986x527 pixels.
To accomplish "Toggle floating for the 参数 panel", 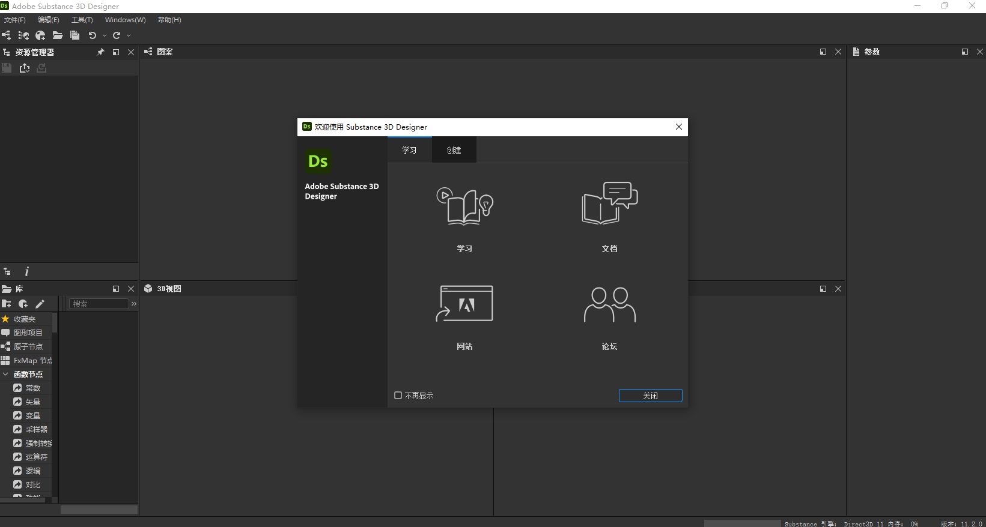I will (965, 52).
